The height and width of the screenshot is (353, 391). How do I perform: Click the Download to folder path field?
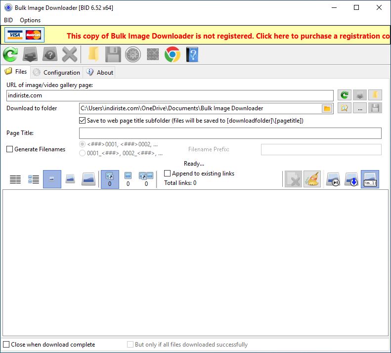[x=206, y=108]
